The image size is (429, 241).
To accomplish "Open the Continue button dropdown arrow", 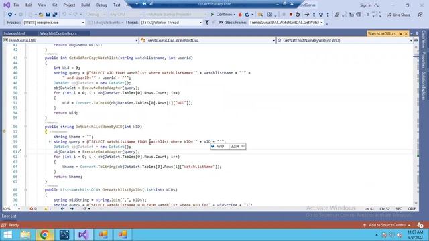I will pyautogui.click(x=235, y=15).
